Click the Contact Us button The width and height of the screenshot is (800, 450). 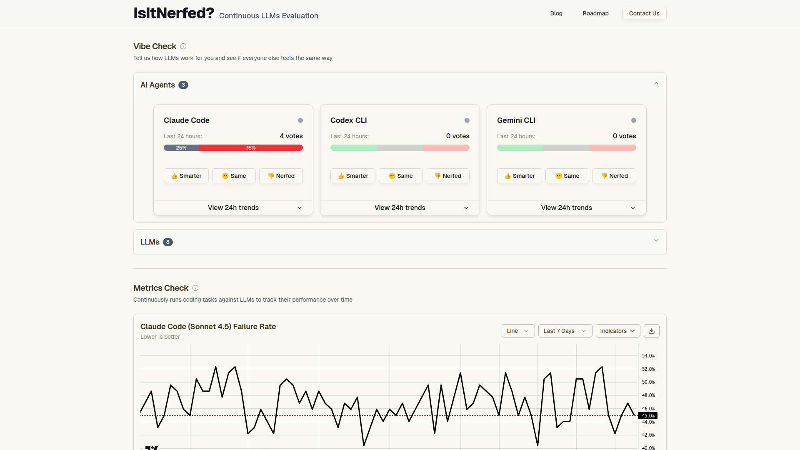pos(644,13)
